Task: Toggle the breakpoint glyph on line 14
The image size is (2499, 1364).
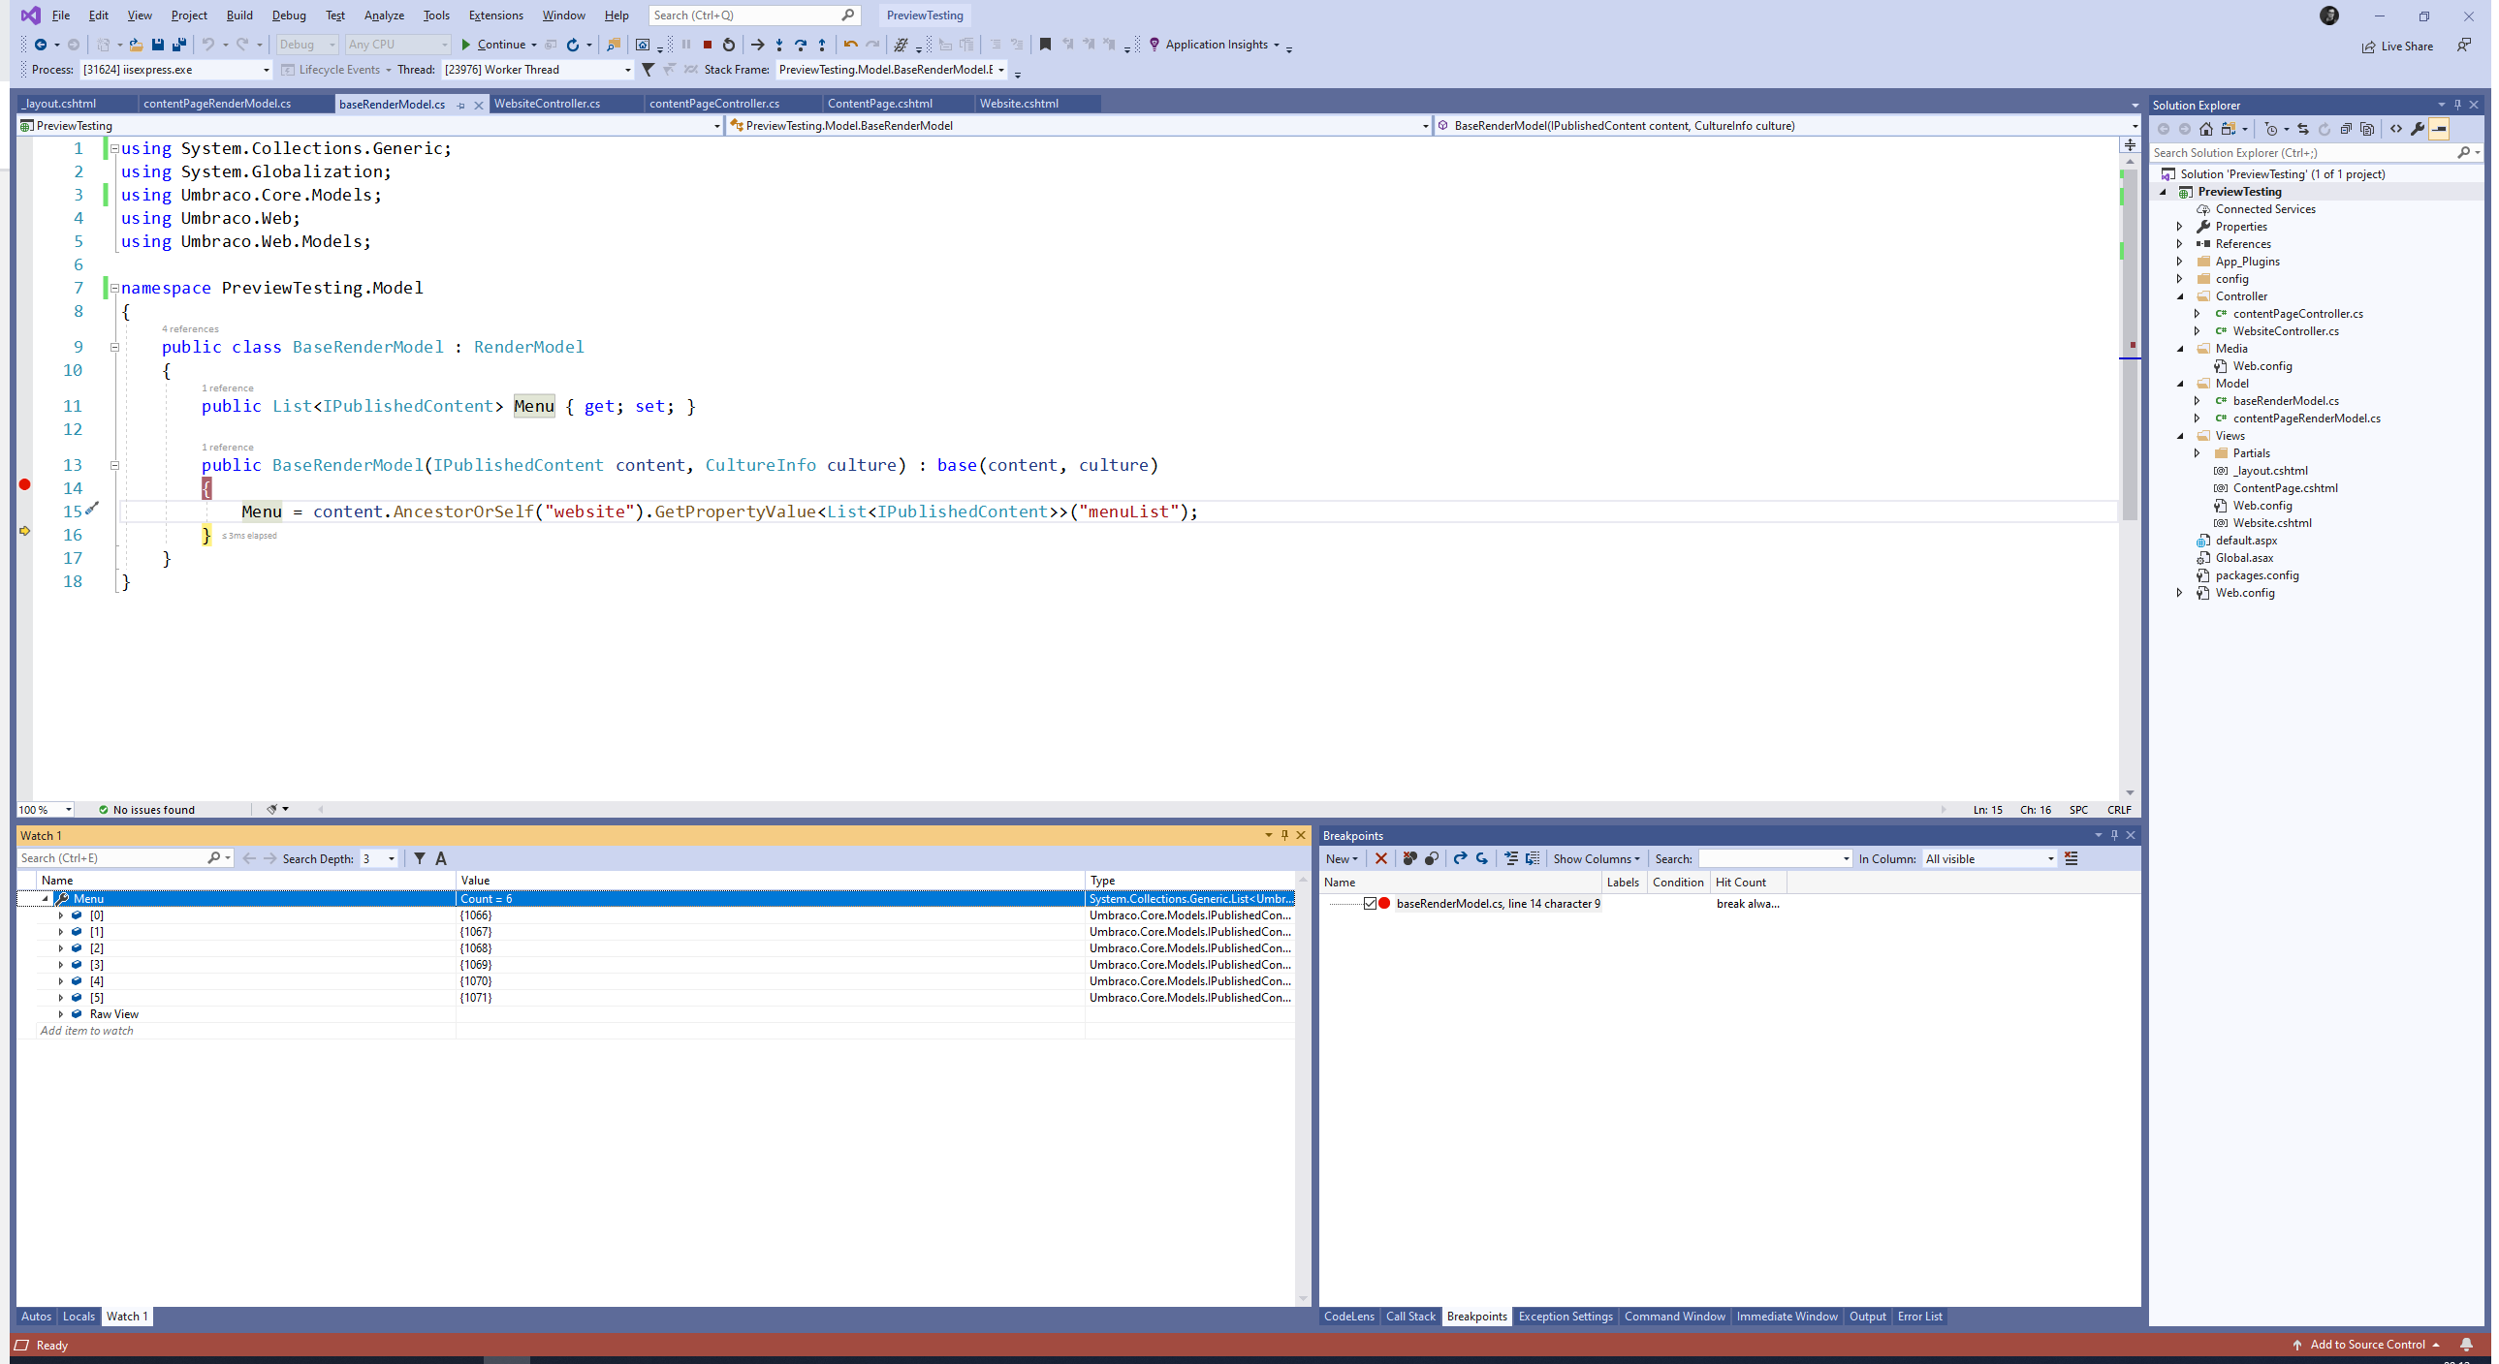Action: click(25, 484)
